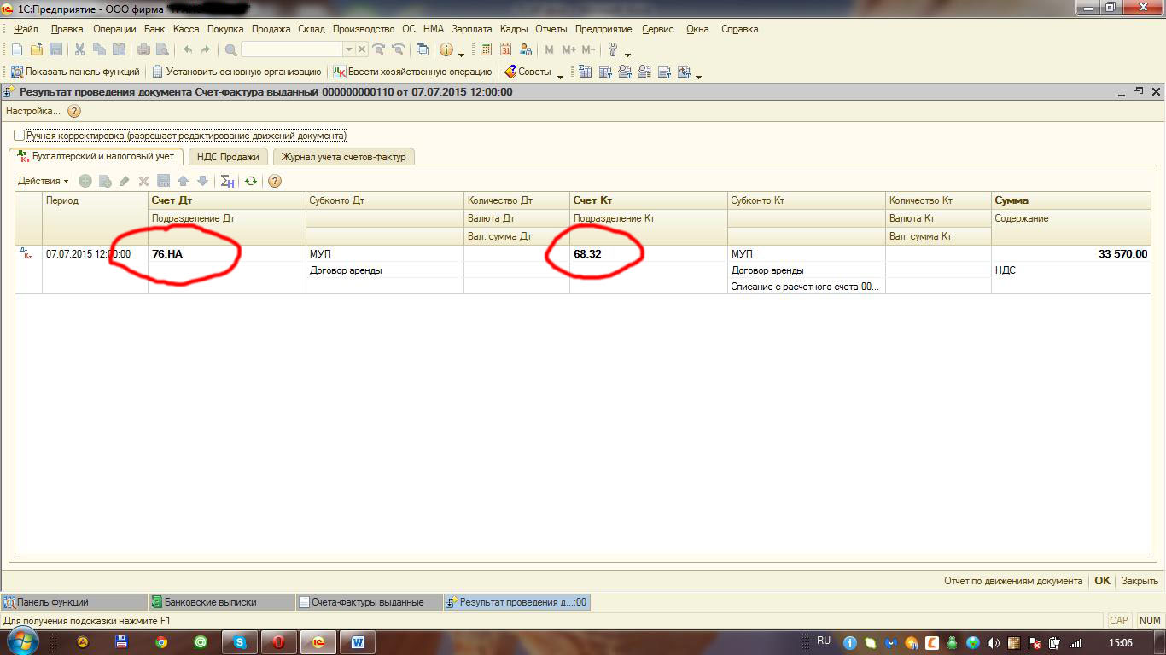Image resolution: width=1166 pixels, height=655 pixels.
Task: Switch to the НДС Продажи tab
Action: click(x=228, y=157)
